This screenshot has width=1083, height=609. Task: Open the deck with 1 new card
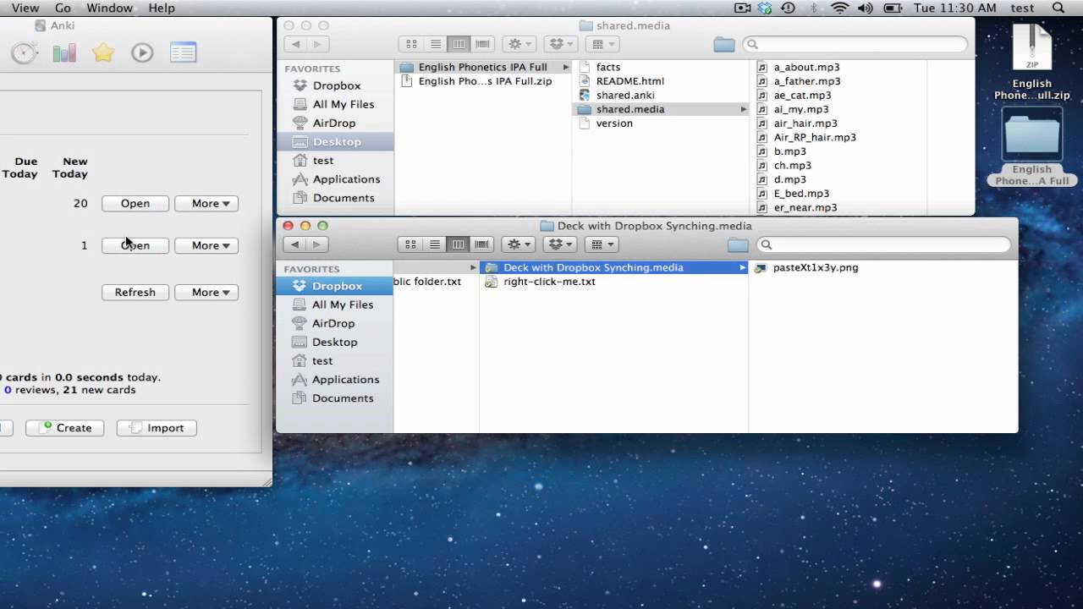(135, 245)
